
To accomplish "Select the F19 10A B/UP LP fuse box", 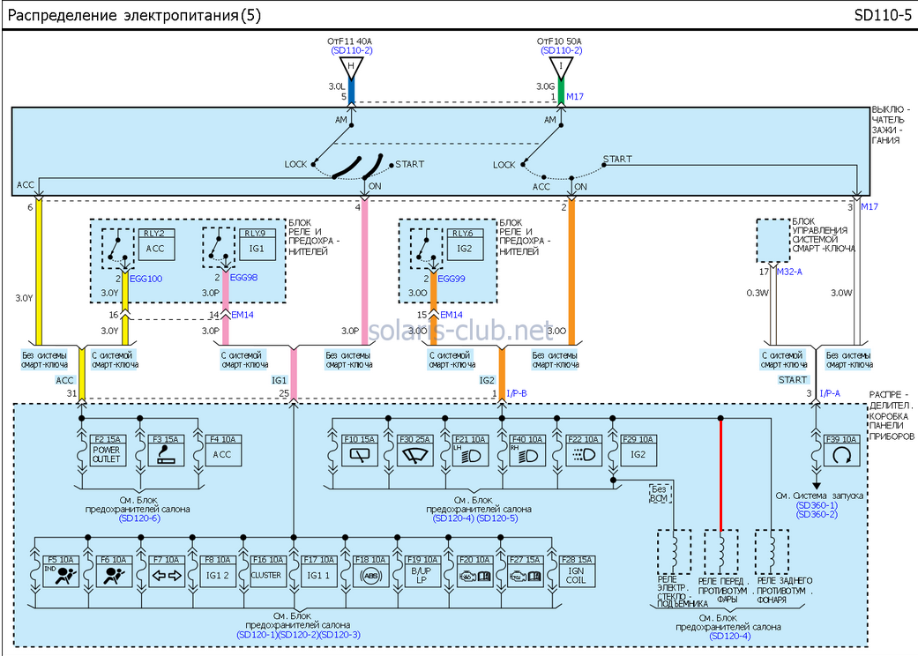I will click(422, 571).
